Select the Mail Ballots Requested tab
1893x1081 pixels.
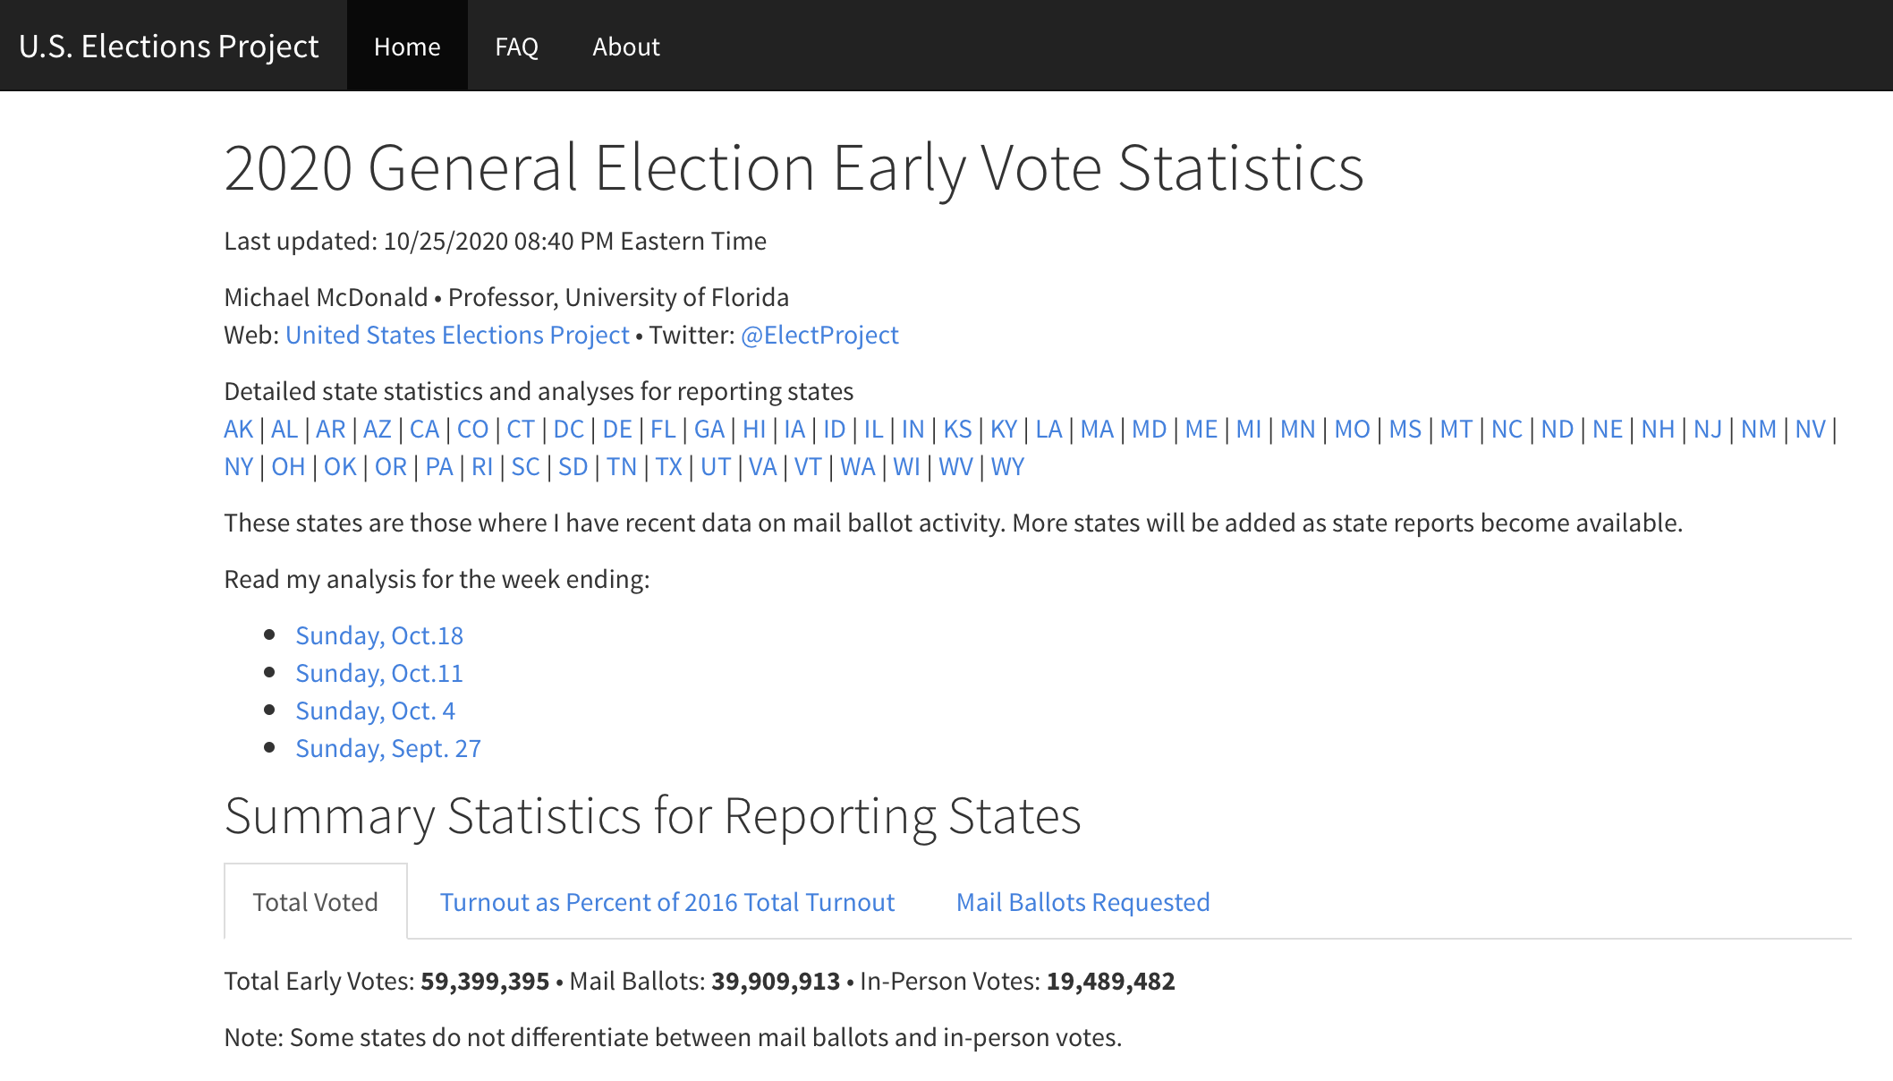(x=1082, y=902)
